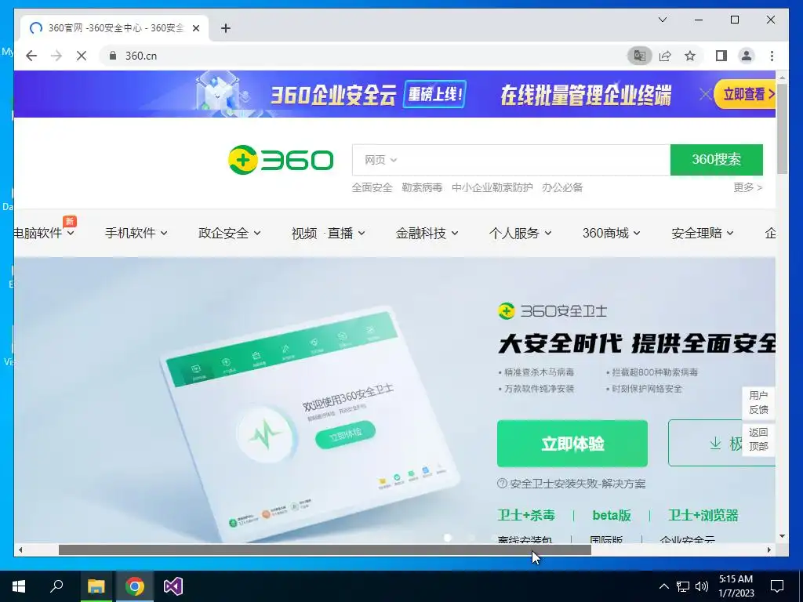The width and height of the screenshot is (803, 602).
Task: Click 立即查看 banner button
Action: pyautogui.click(x=745, y=94)
